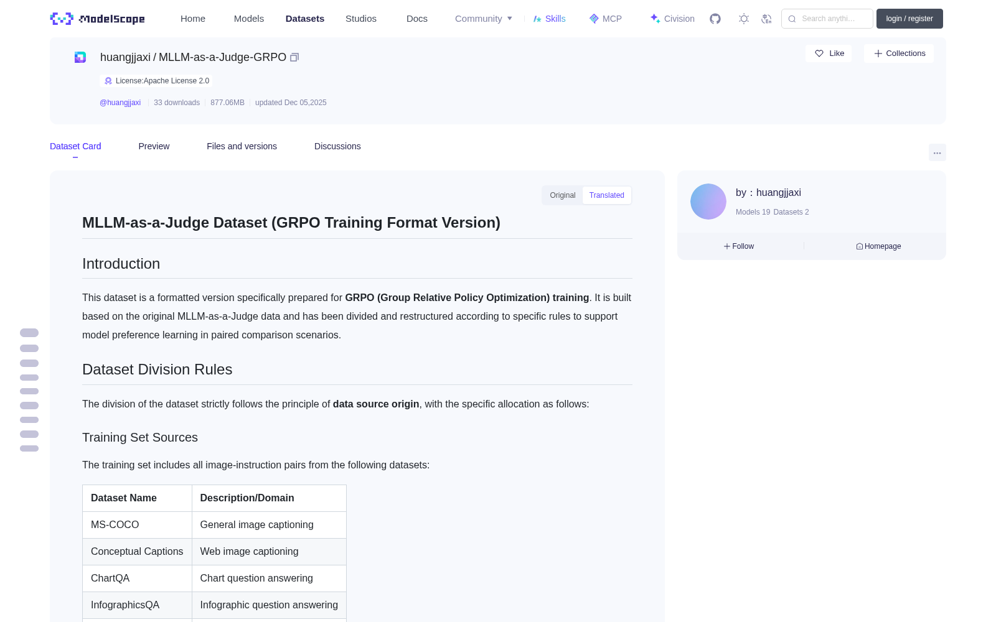This screenshot has height=622, width=996.
Task: Click the huangjjaxi gradient profile avatar
Action: (708, 202)
